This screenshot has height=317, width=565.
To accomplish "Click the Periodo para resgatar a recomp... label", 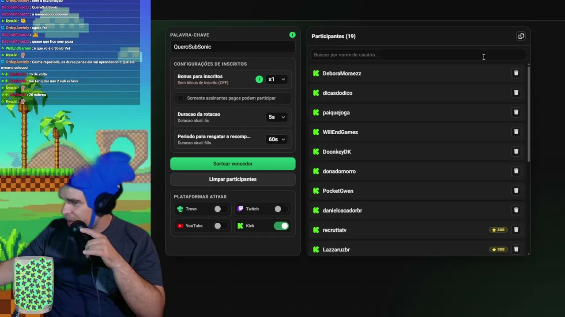I will 214,136.
